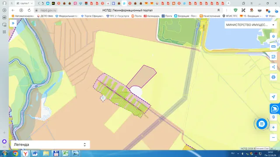Select the ruler measurement tool
The image size is (280, 157).
[273, 47]
